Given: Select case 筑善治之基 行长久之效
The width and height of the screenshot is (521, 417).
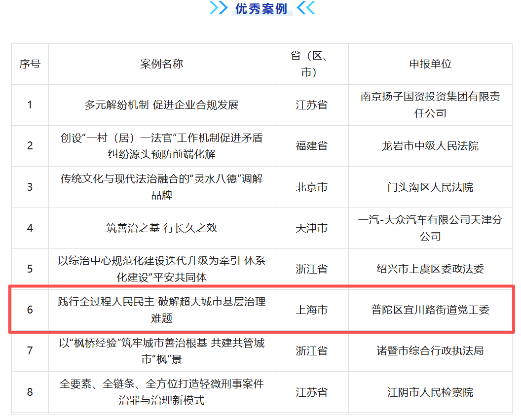Looking at the screenshot, I should pos(162,228).
